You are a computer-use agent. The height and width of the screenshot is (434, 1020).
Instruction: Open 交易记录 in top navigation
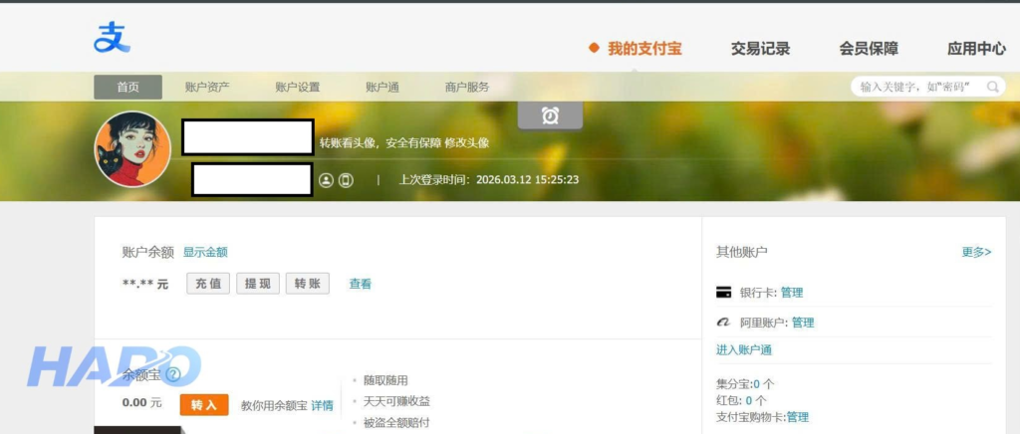point(760,48)
